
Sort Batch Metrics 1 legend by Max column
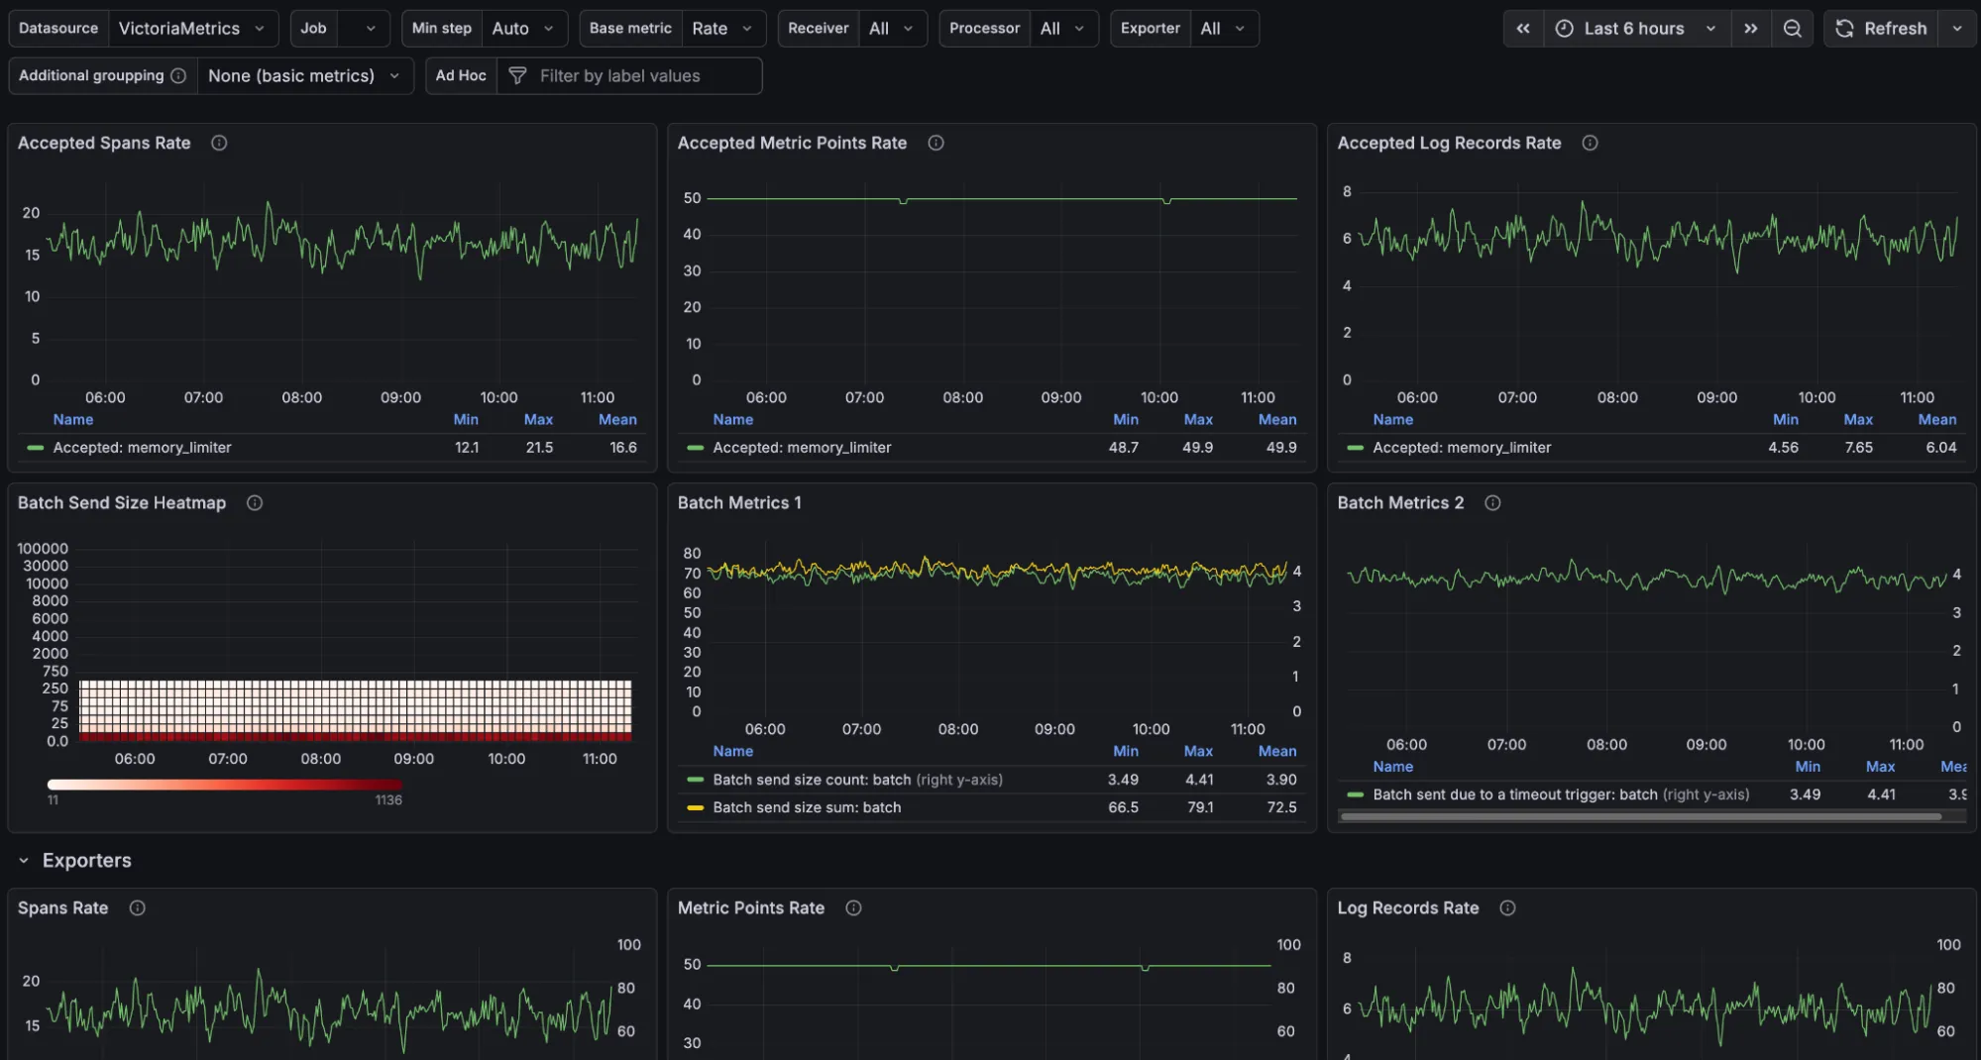tap(1197, 752)
